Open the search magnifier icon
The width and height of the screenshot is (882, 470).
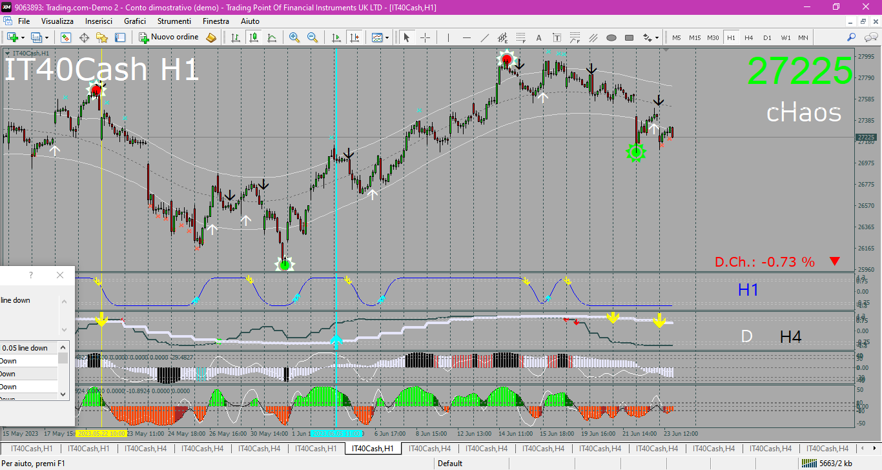852,37
